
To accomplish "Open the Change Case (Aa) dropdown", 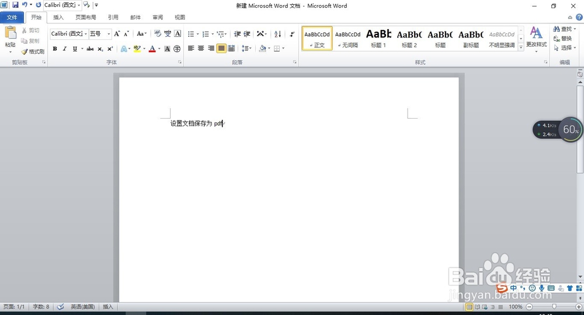I will click(141, 34).
